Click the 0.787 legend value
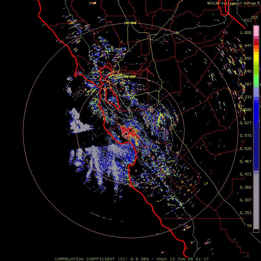The height and width of the screenshot is (261, 261). click(x=246, y=84)
